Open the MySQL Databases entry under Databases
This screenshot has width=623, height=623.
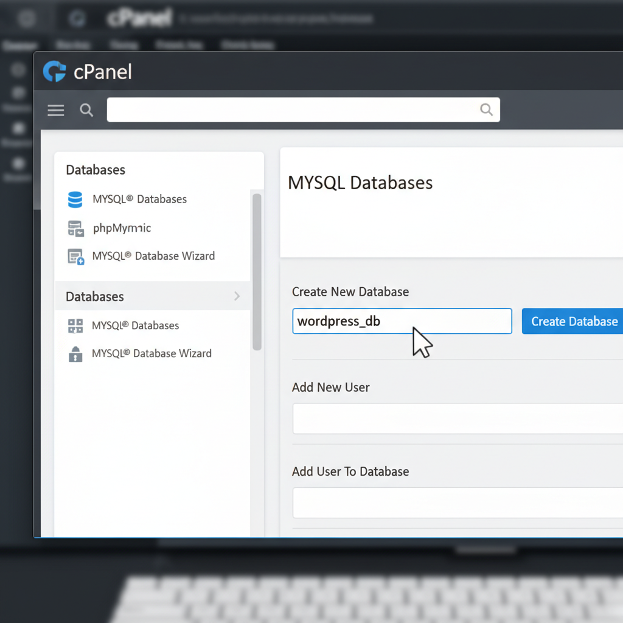point(136,325)
